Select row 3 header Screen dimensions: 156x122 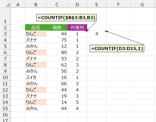pyautogui.click(x=5, y=34)
